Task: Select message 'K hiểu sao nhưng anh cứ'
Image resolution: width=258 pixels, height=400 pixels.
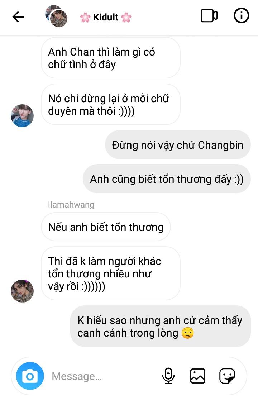Action: [161, 327]
